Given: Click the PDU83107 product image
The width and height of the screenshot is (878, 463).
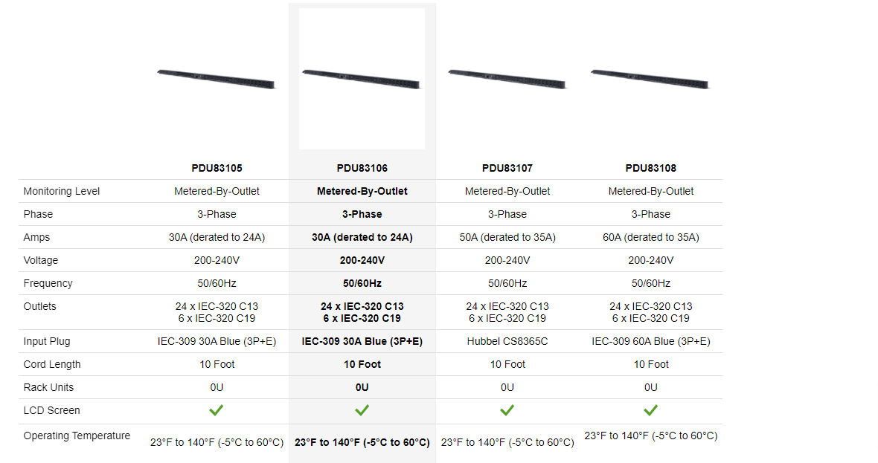Looking at the screenshot, I should tap(507, 78).
